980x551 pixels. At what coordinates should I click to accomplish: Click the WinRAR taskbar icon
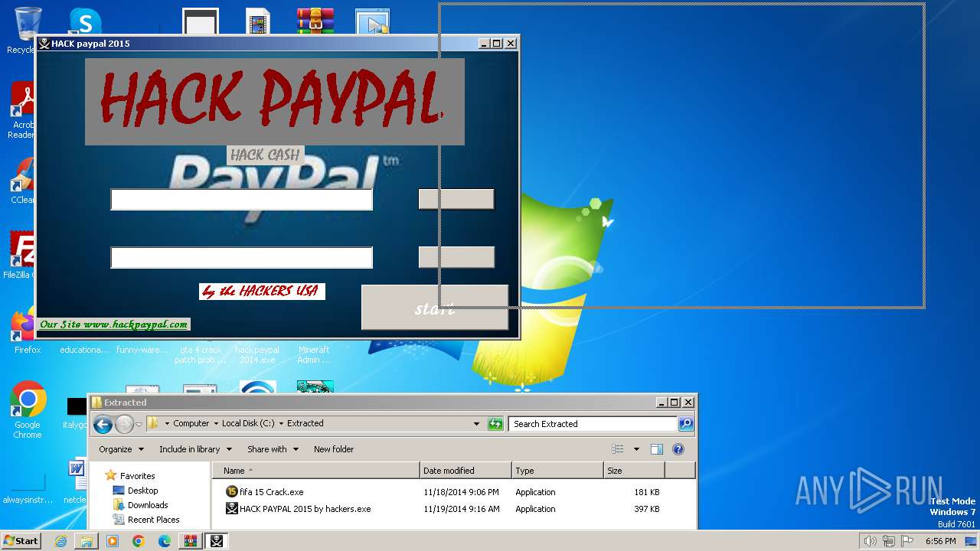coord(190,541)
